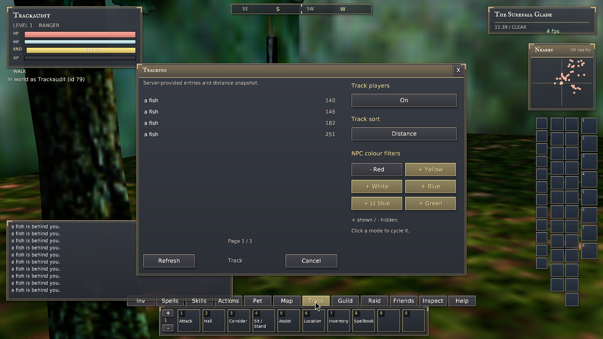The height and width of the screenshot is (339, 603).
Task: Open Inventory from hotbar slot 7
Action: 339,321
